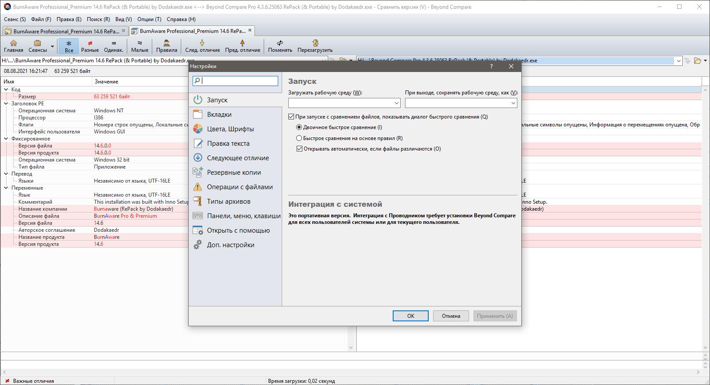Viewport: 710px width, 385px height.
Task: Open right path history dropdown
Action: point(678,61)
